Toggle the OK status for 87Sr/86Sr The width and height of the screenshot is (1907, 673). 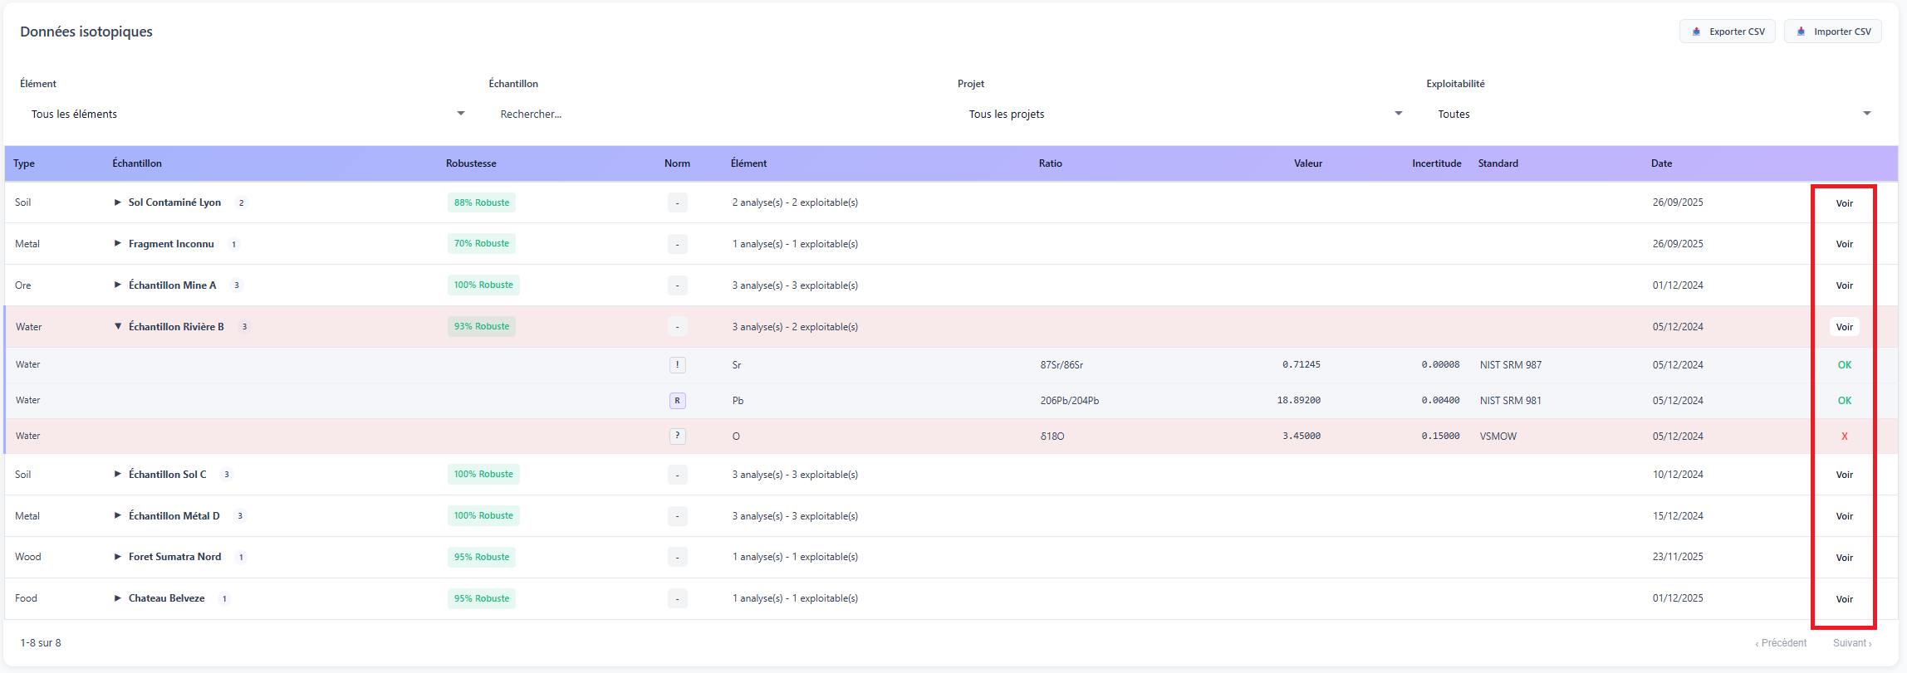click(1844, 365)
